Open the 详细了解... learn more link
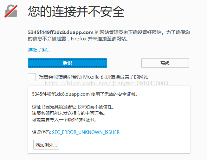The width and height of the screenshot is (207, 160). (39, 50)
